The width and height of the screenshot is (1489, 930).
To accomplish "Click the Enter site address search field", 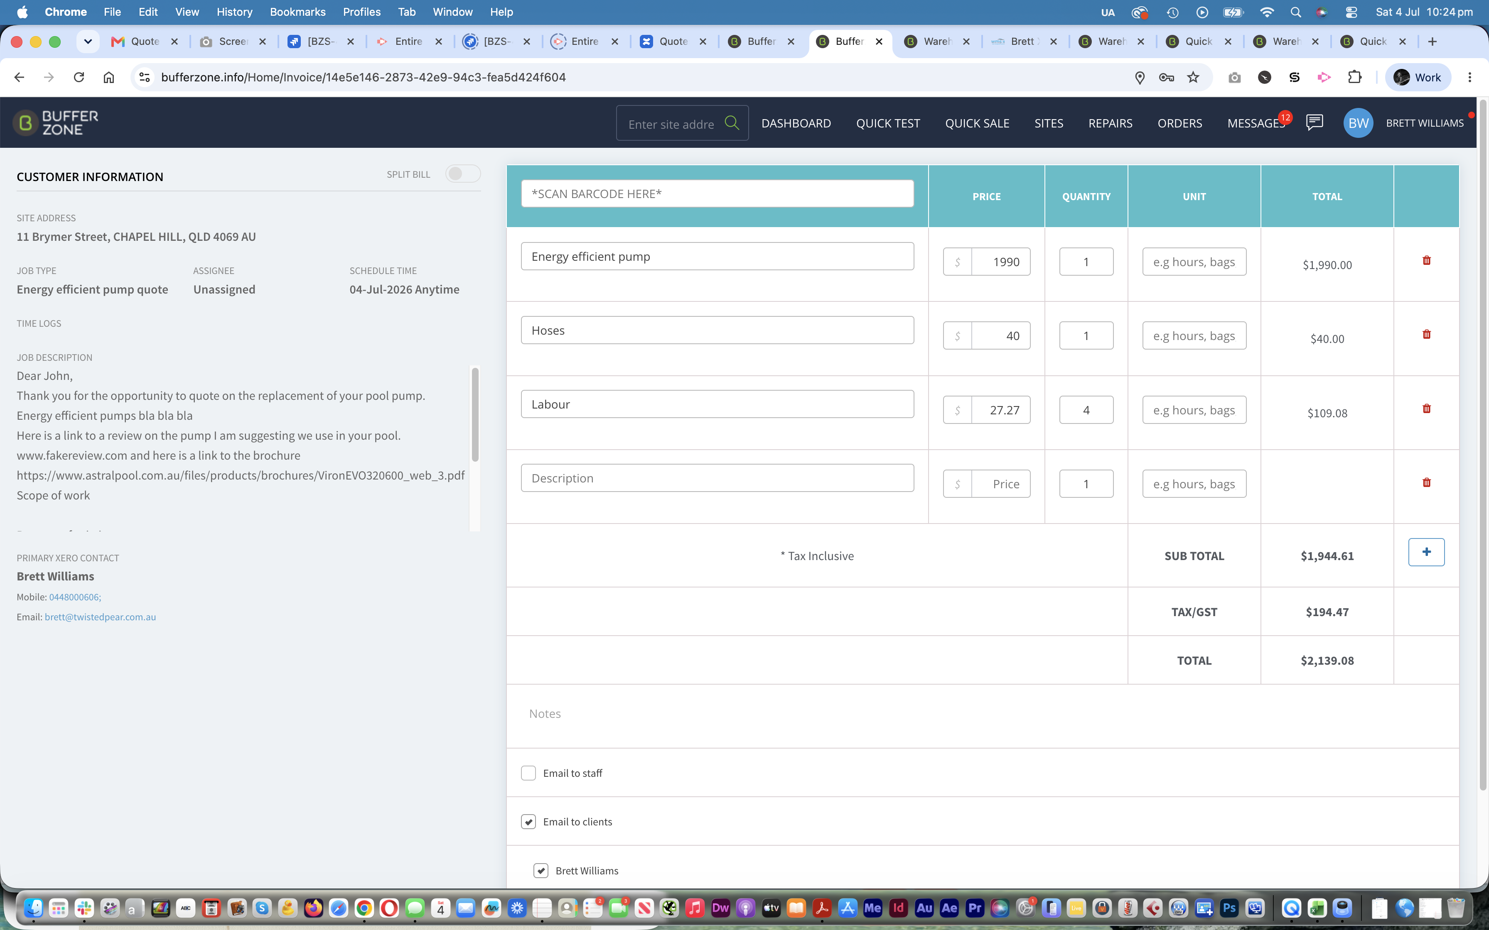I will [671, 124].
